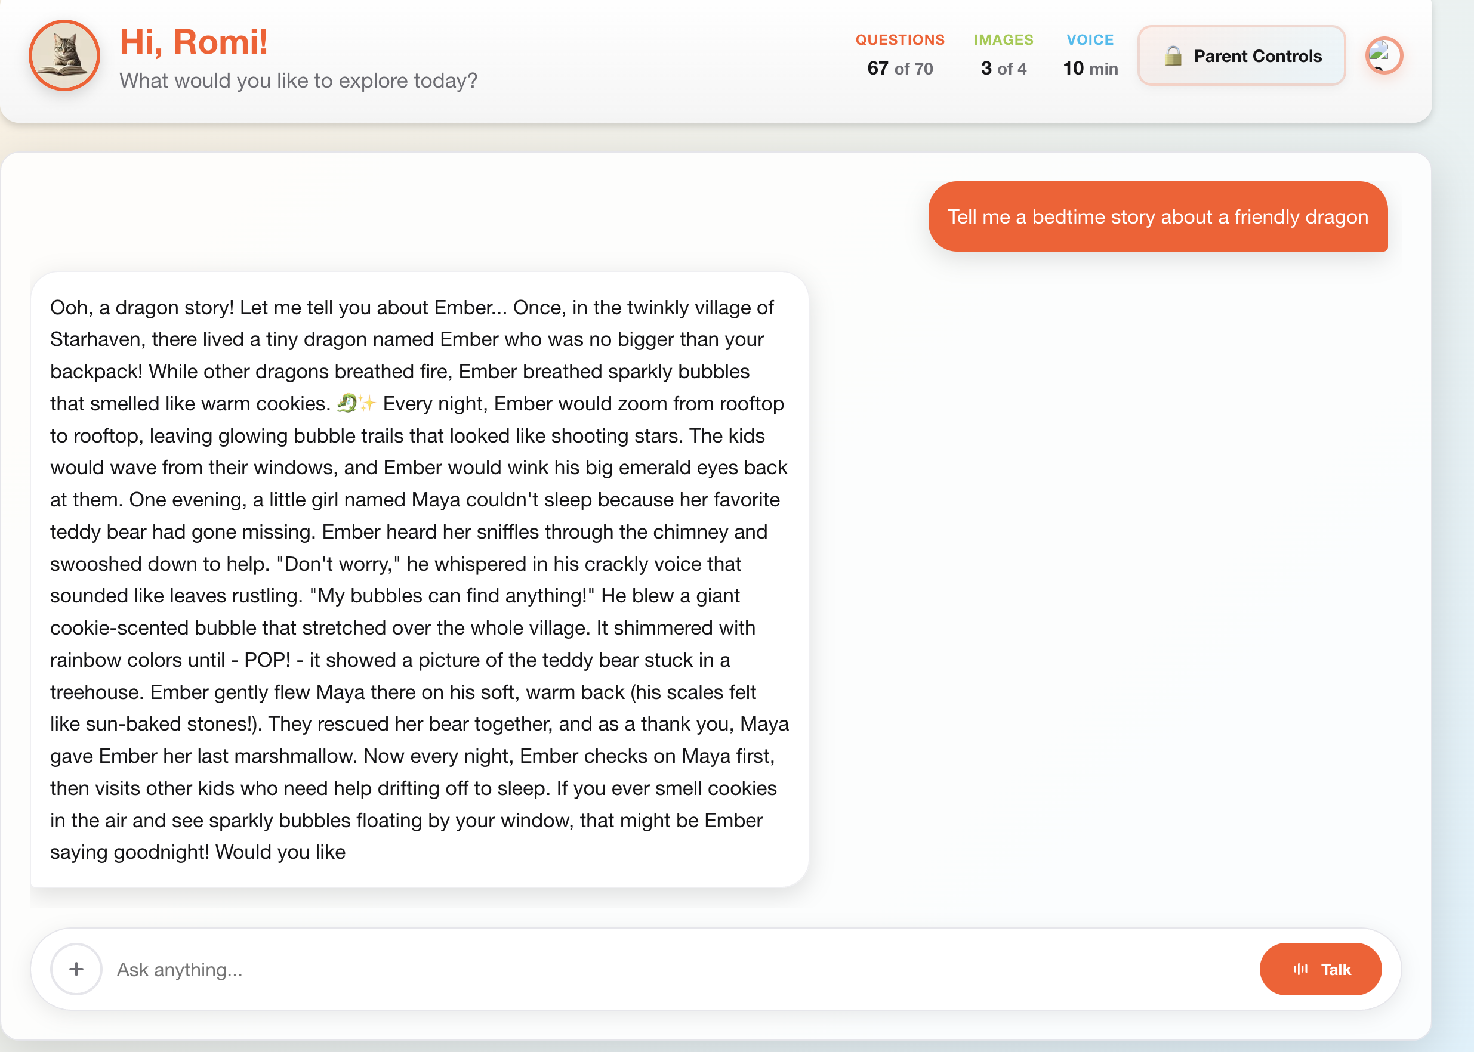Click the waveform icon inside the Talk button

pos(1300,969)
